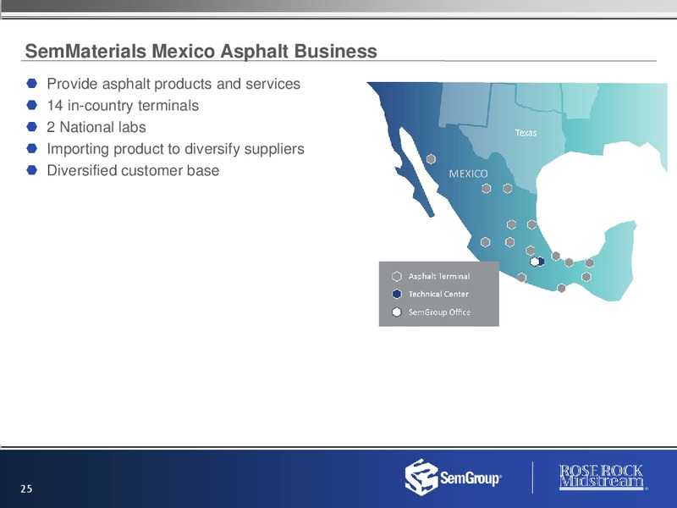Click the Asphalt Terminal legend hexagon
The image size is (677, 508).
tap(397, 276)
